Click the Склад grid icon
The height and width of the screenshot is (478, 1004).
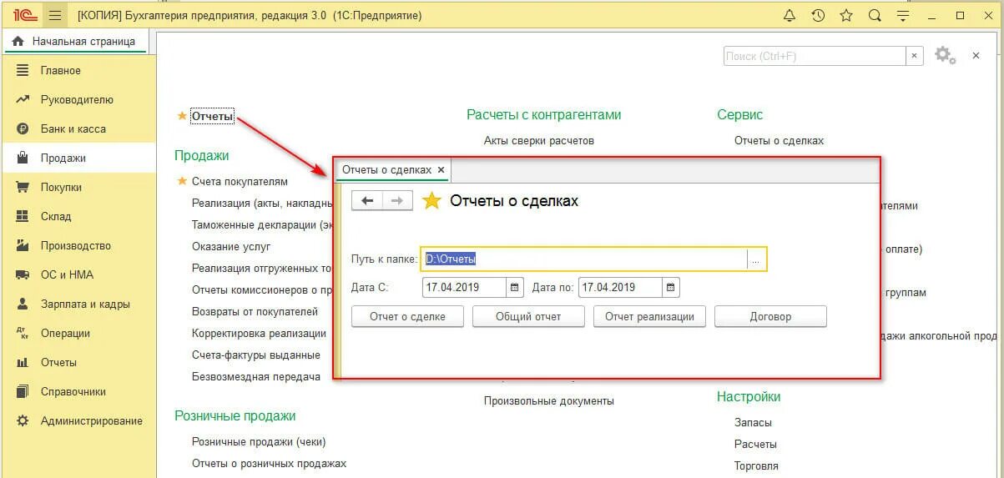[x=23, y=216]
